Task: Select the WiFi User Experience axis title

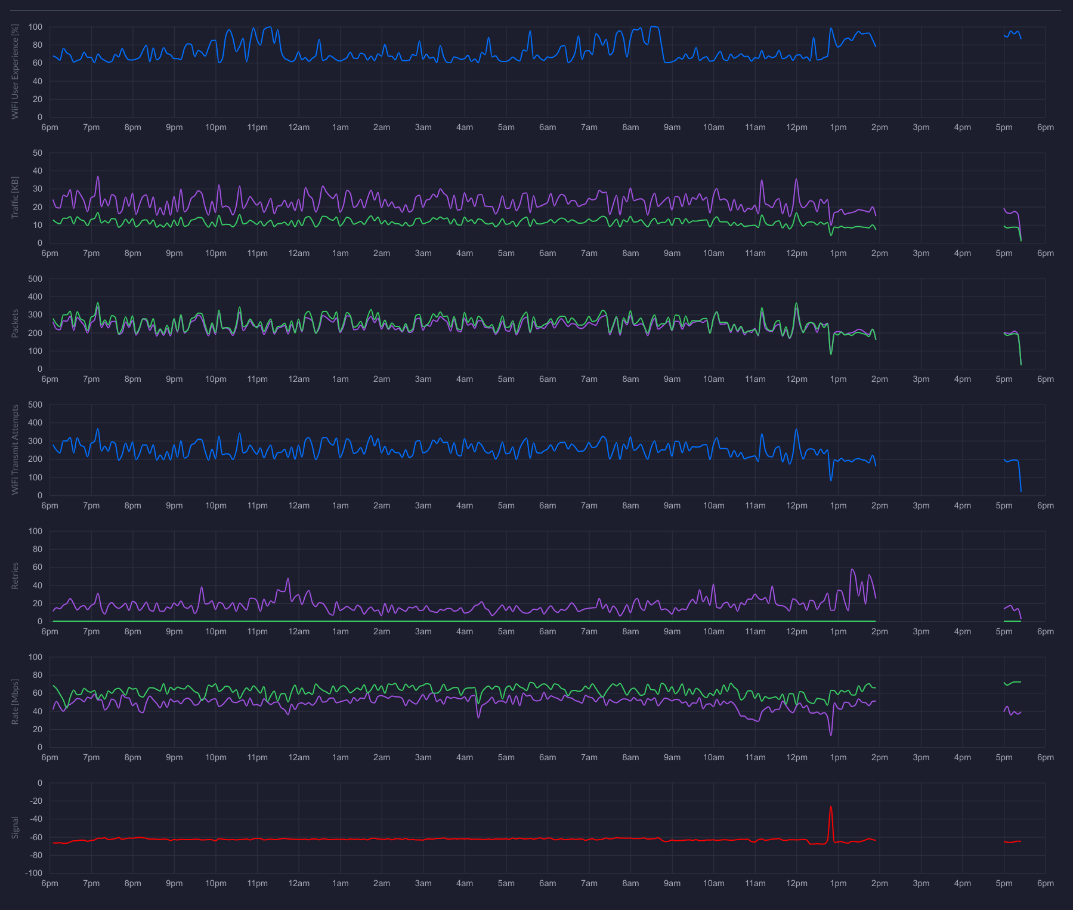Action: pyautogui.click(x=16, y=72)
